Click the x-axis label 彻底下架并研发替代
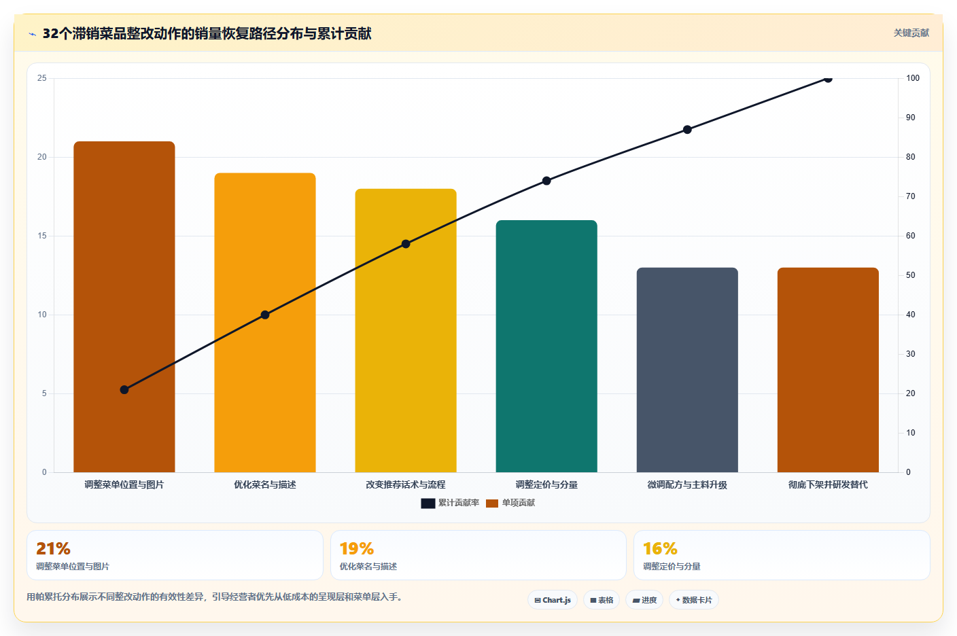 828,484
